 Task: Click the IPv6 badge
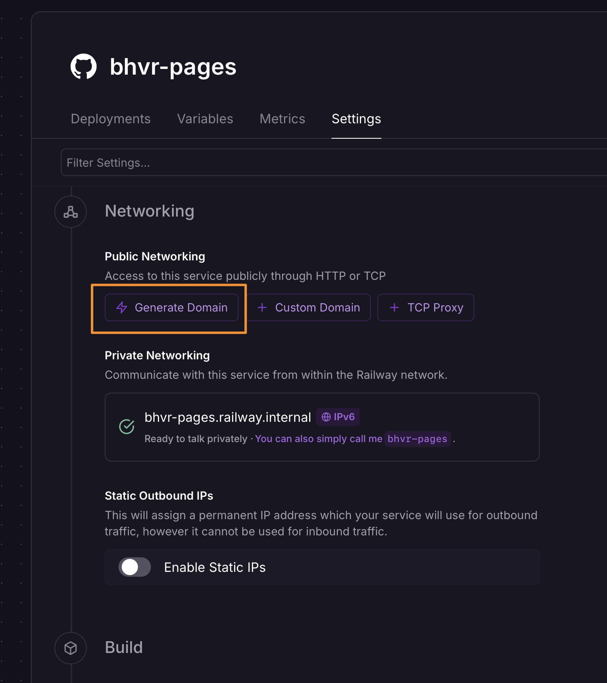338,417
